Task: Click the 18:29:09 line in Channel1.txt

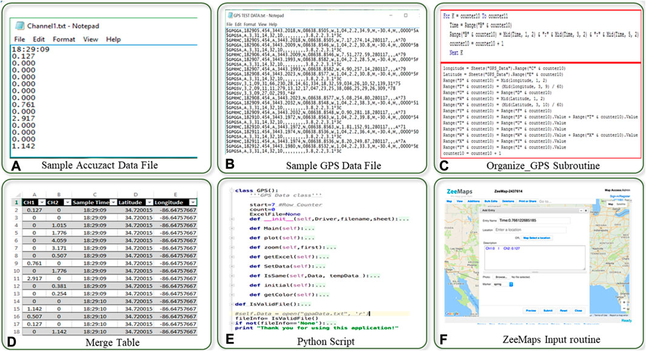Action: click(x=30, y=50)
